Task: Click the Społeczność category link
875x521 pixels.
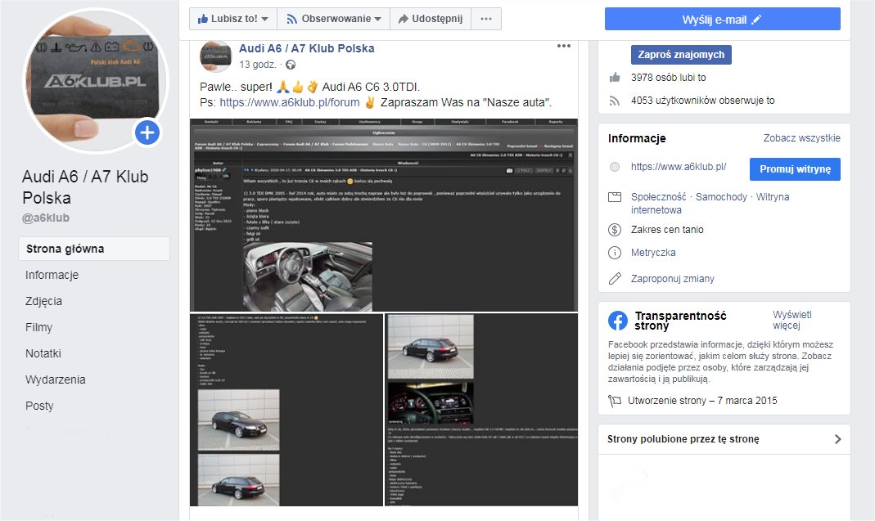Action: [x=658, y=197]
